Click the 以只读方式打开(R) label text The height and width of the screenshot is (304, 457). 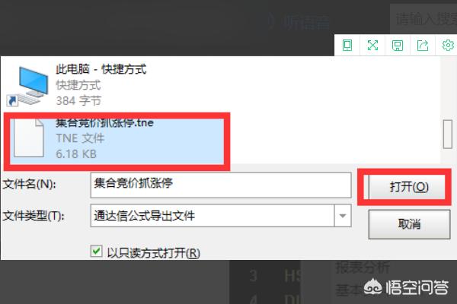click(x=154, y=253)
